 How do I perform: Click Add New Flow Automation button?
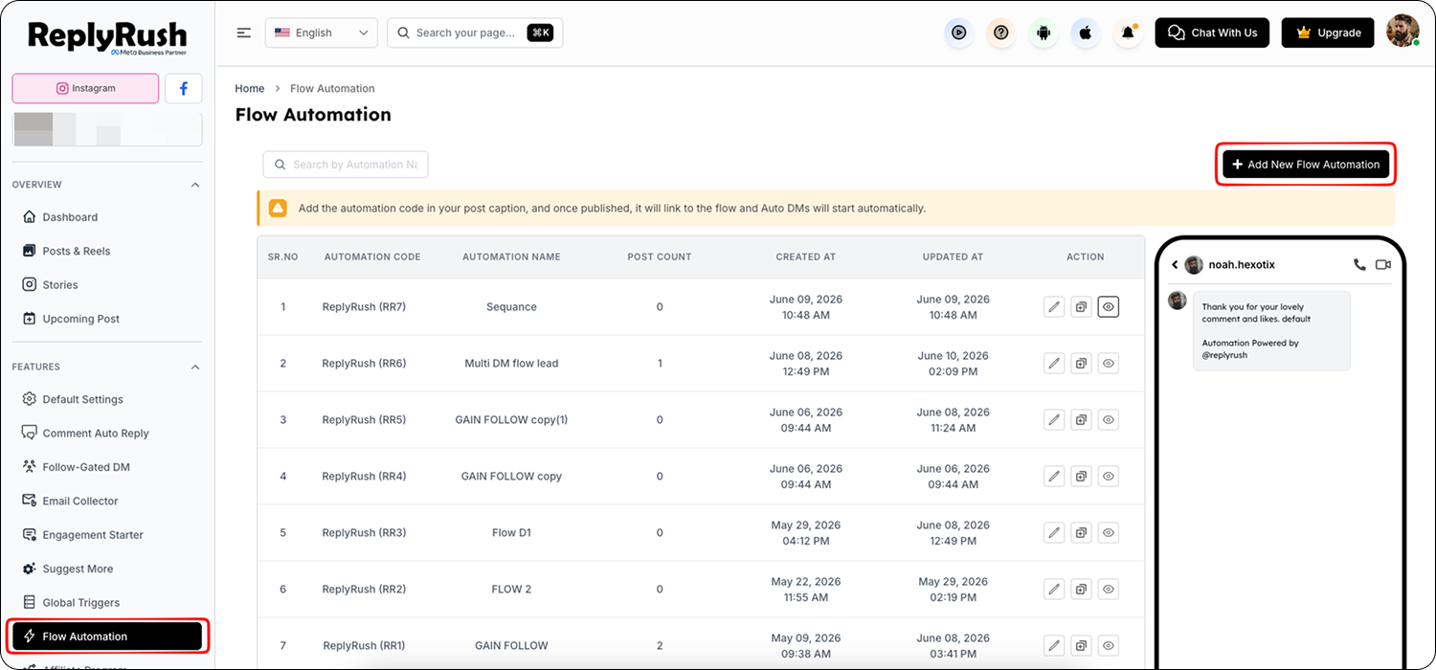[x=1306, y=165]
